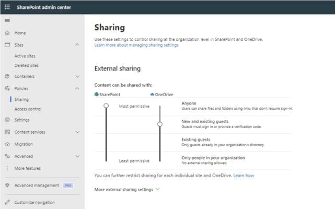Open Home in the sidebar
335x209 pixels.
pos(20,33)
